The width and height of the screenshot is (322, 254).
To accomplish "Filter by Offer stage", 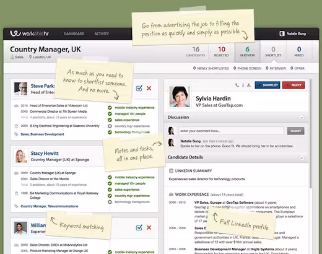I will [297, 68].
